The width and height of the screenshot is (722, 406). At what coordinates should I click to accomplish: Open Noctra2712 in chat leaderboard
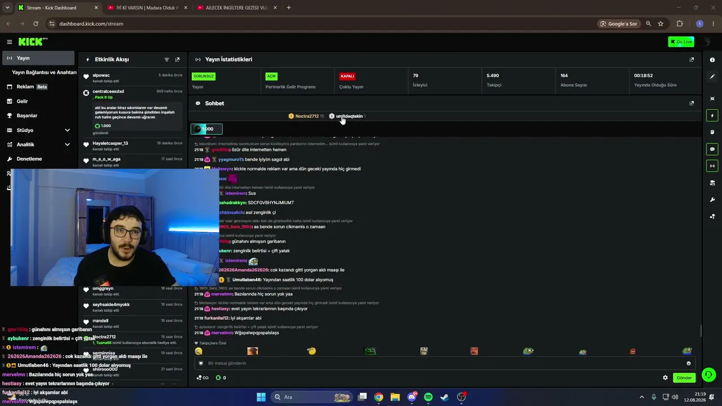307,116
